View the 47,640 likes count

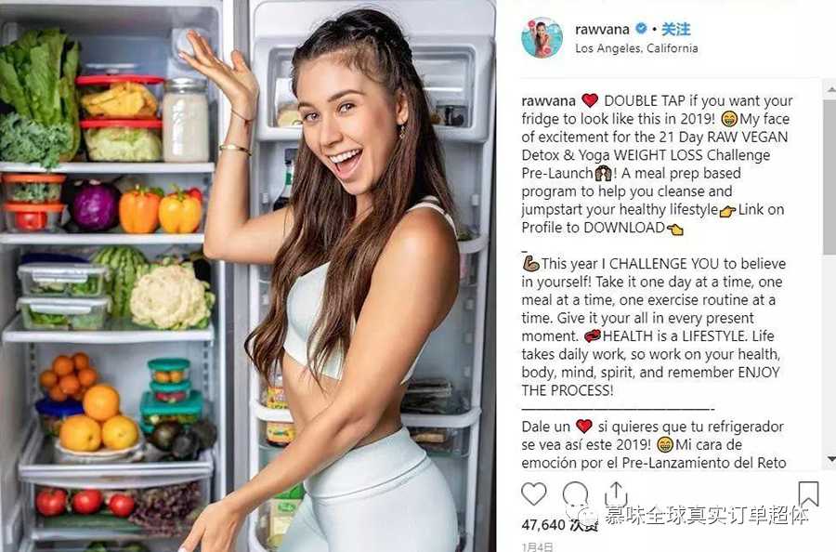click(559, 525)
